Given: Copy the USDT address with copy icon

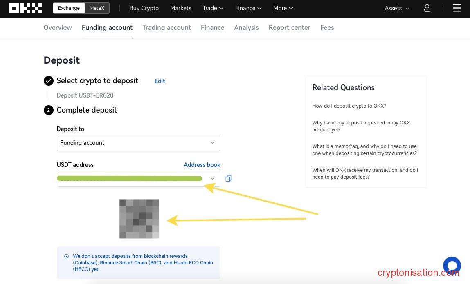Looking at the screenshot, I should click(228, 179).
